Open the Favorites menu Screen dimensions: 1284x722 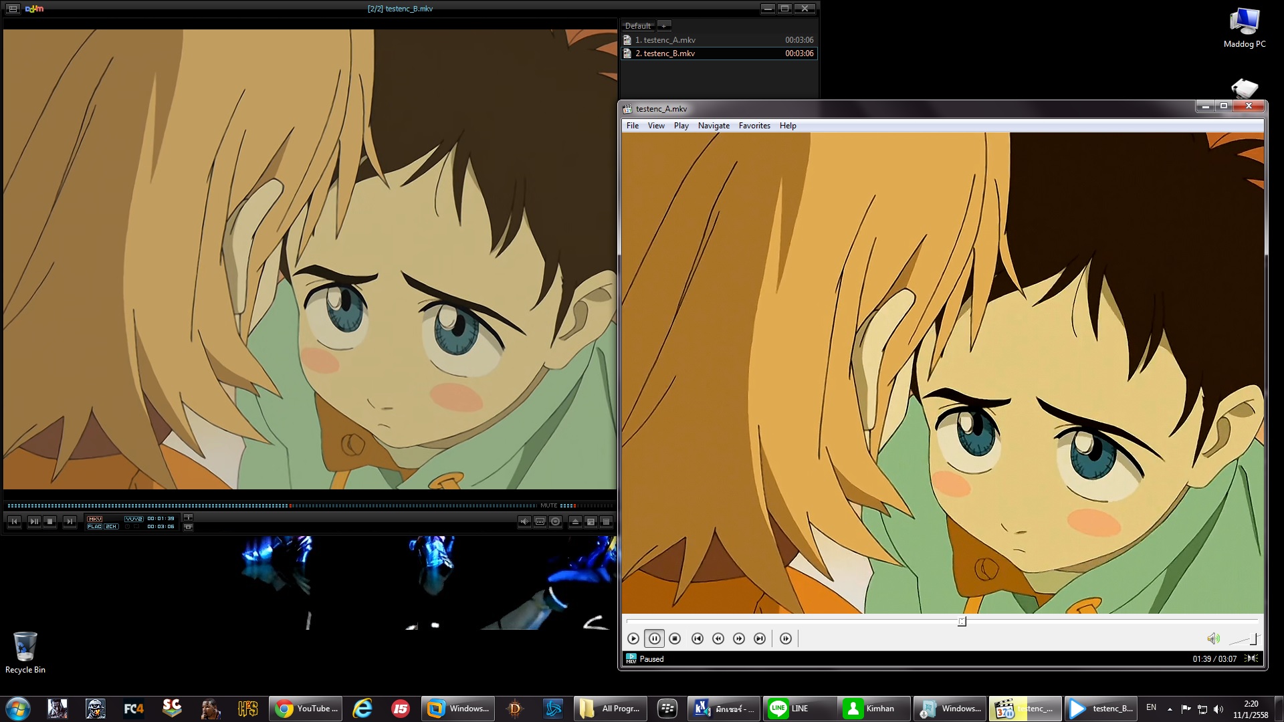(x=754, y=126)
